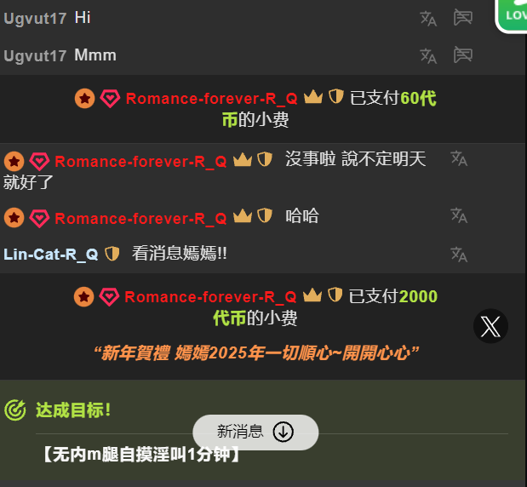Image resolution: width=527 pixels, height=487 pixels.
Task: Open the X (Twitter) share button
Action: (490, 326)
